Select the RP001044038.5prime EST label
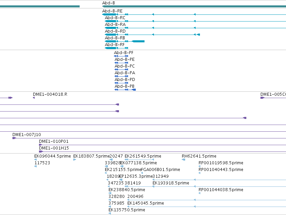Screen dimensions: 286x215 pyautogui.click(x=221, y=190)
